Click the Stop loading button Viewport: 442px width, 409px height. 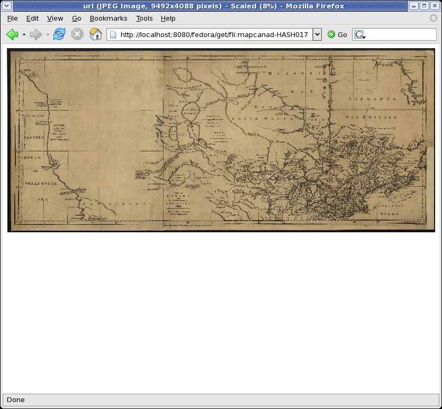pyautogui.click(x=77, y=34)
